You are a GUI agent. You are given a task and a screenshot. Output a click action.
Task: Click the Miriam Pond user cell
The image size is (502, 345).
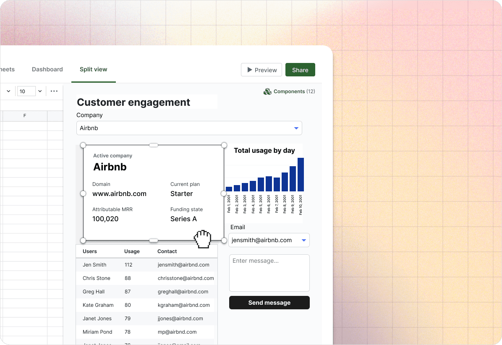pyautogui.click(x=97, y=332)
